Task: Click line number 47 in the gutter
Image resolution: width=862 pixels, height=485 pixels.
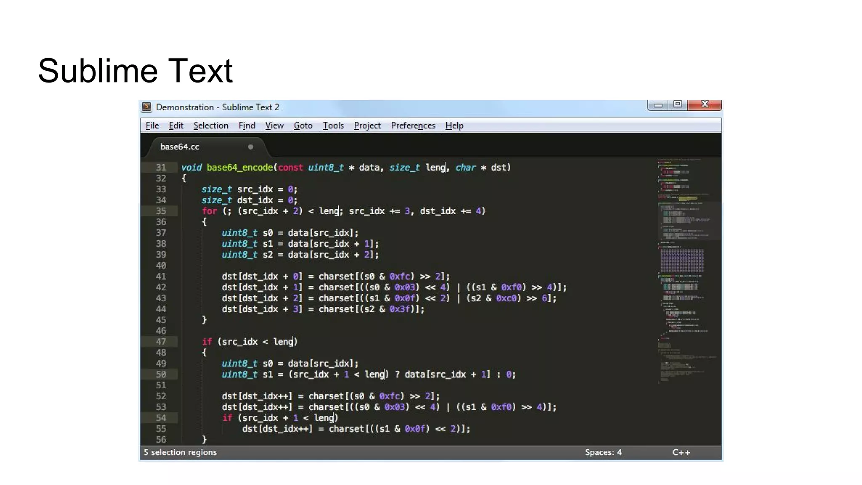Action: (x=161, y=341)
